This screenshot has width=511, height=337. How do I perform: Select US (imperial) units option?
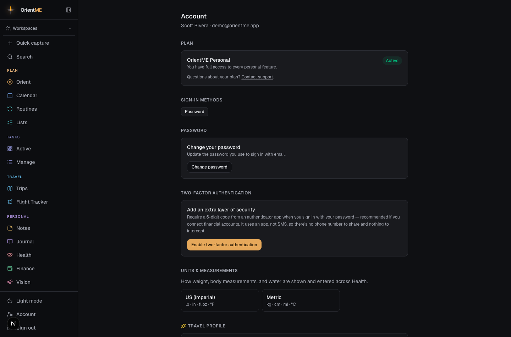(x=220, y=300)
